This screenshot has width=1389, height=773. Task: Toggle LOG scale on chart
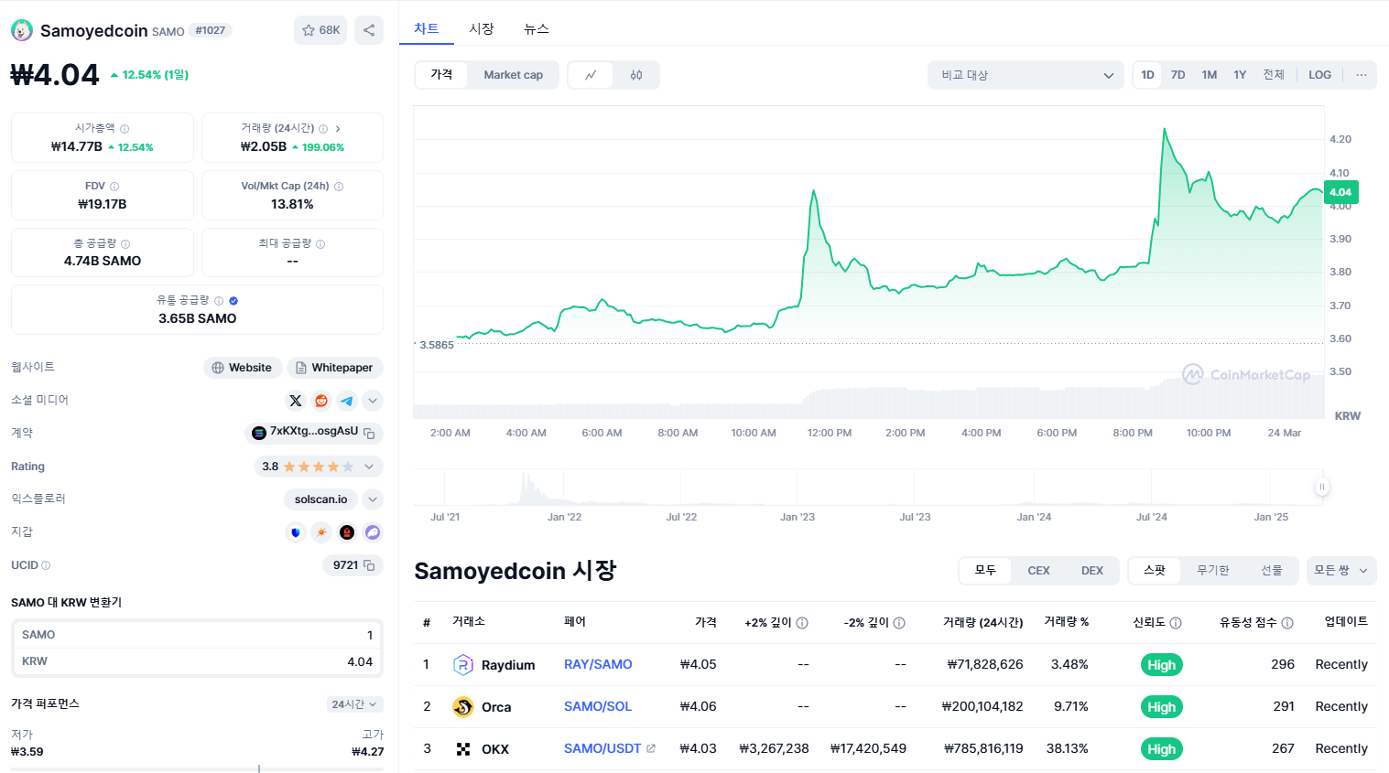coord(1320,75)
